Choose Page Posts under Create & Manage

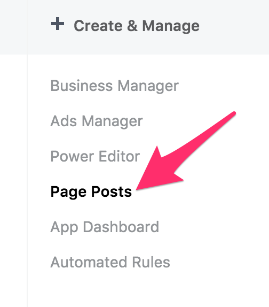pos(91,191)
